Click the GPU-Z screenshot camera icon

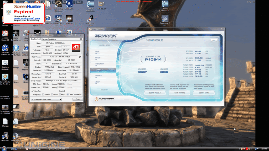(x=81, y=39)
